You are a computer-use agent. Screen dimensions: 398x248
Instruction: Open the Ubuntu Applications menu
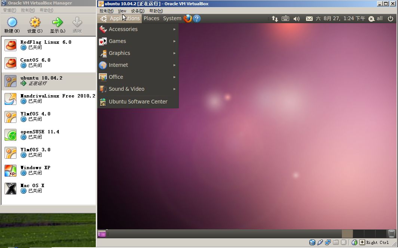click(x=120, y=19)
